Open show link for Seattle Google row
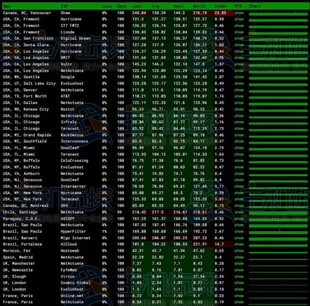This screenshot has width=310, height=306. 239,77
